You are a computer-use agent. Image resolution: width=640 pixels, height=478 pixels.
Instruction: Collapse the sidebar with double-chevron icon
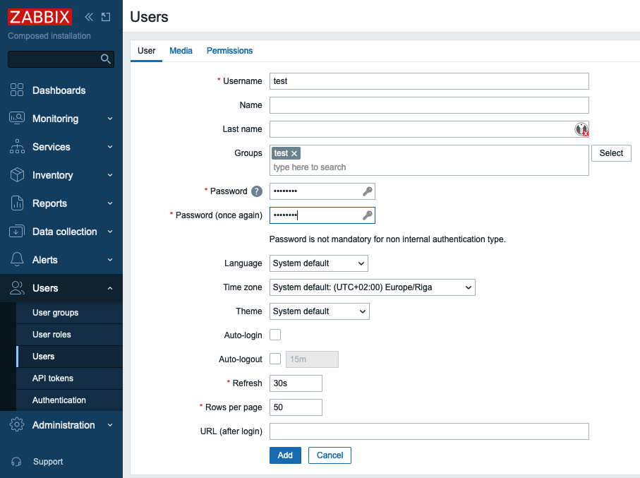tap(89, 17)
